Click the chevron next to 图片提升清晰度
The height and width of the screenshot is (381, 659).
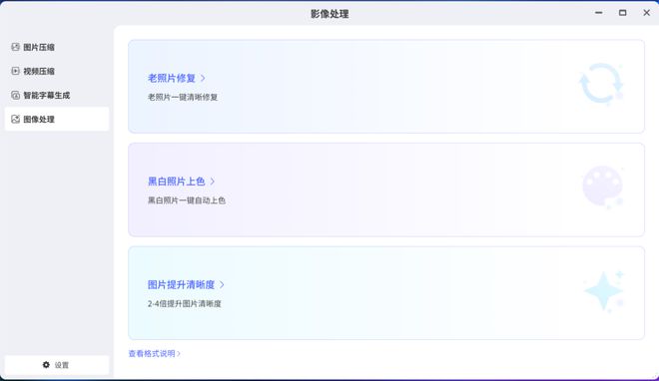click(222, 284)
